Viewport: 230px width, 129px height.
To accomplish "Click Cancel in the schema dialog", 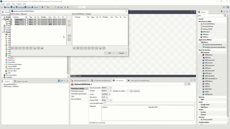I will click(121, 53).
